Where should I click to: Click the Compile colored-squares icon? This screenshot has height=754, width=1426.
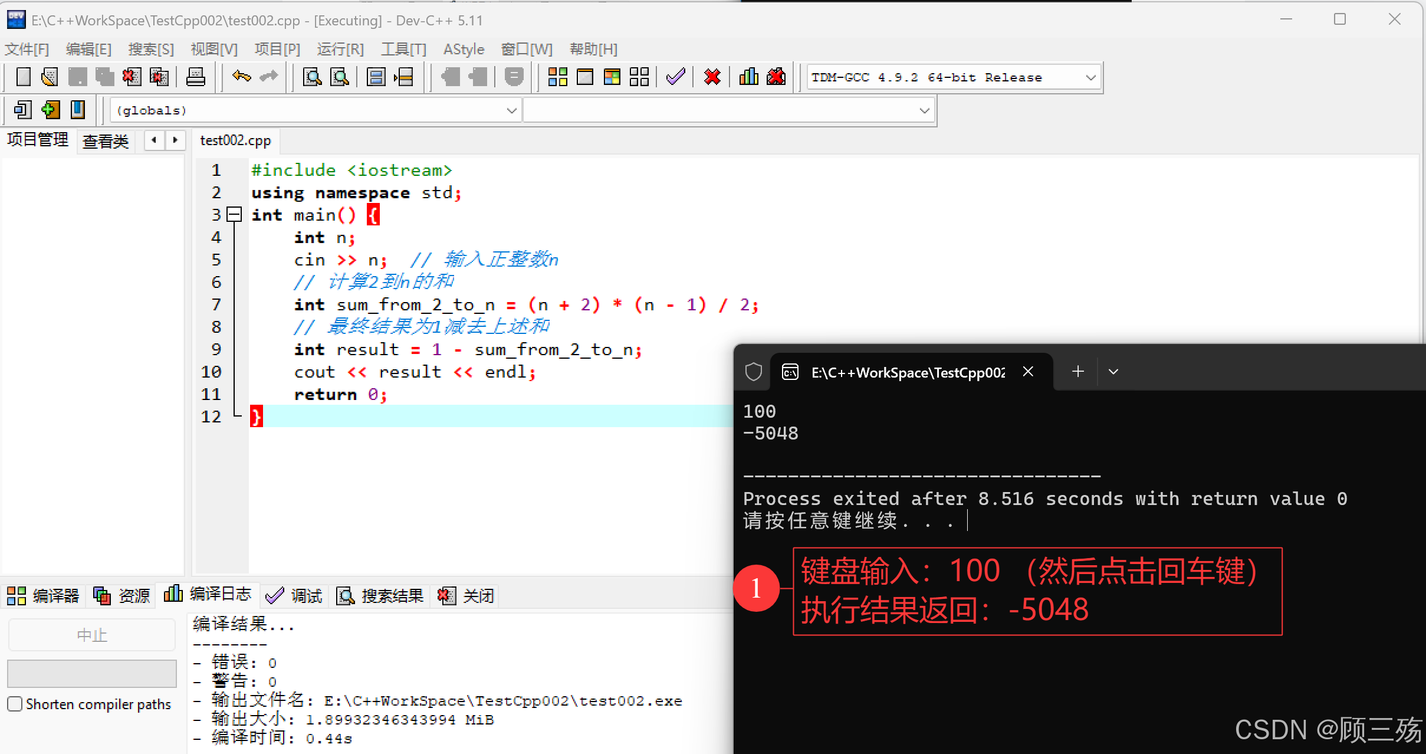pyautogui.click(x=557, y=77)
